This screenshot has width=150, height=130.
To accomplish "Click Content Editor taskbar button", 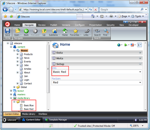I will click(x=31, y=120).
